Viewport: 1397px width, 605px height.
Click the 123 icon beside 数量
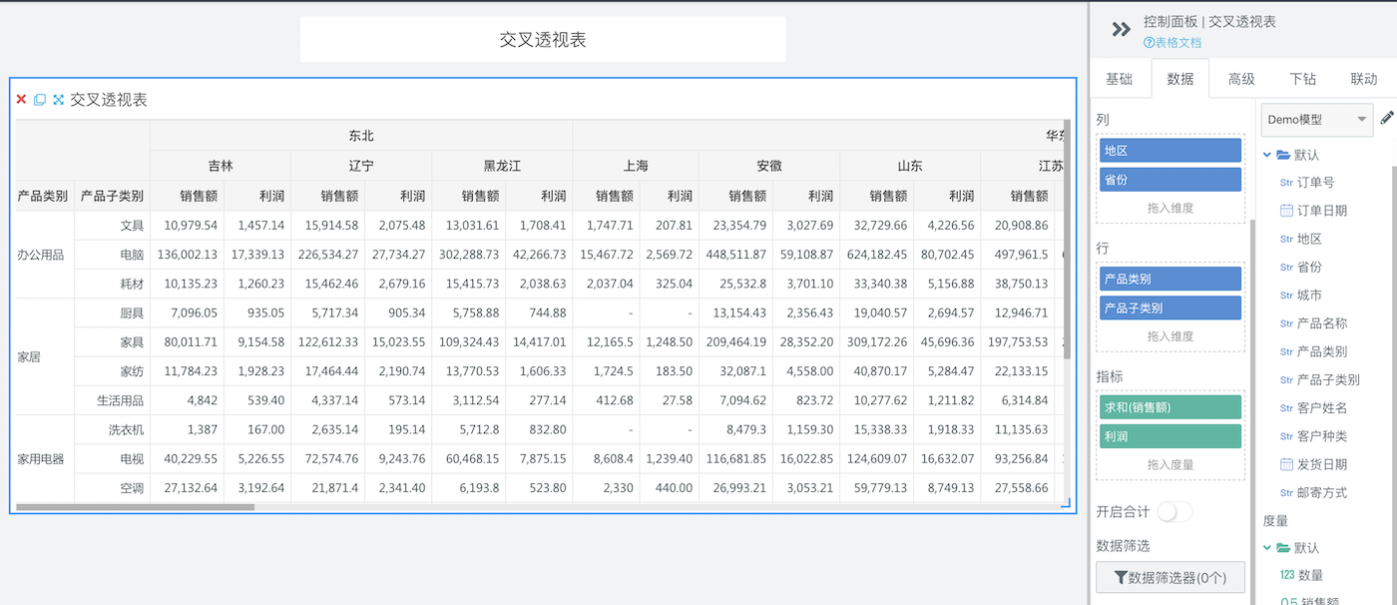(x=1286, y=575)
